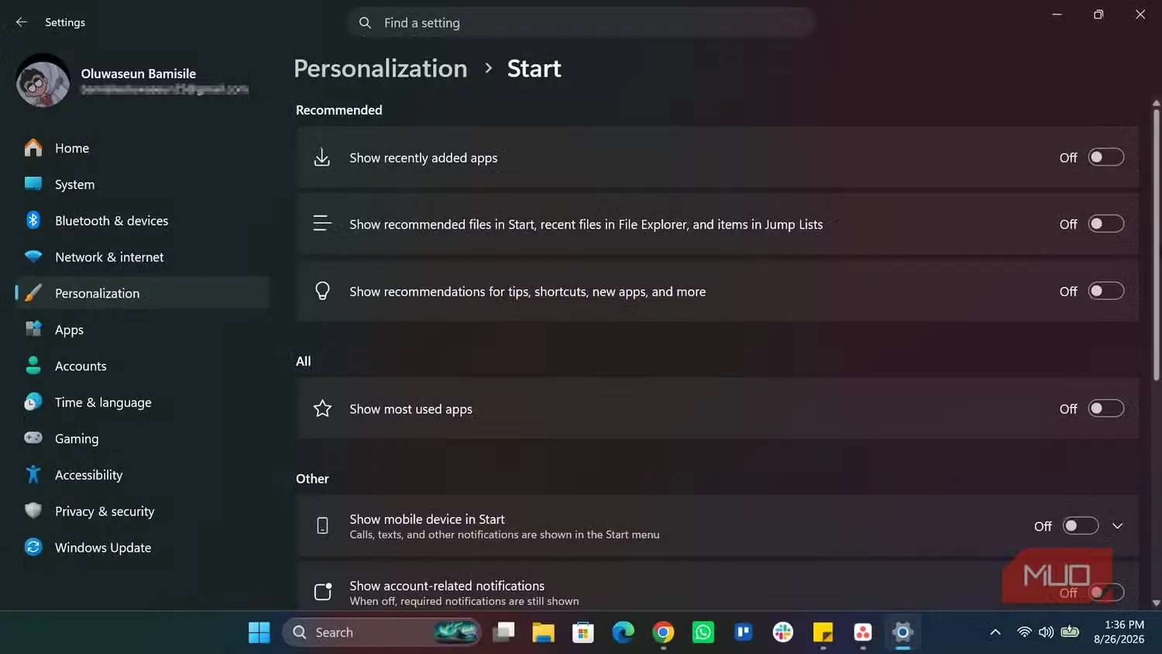The height and width of the screenshot is (654, 1162).
Task: Click the Personalization paintbrush icon
Action: tap(33, 293)
